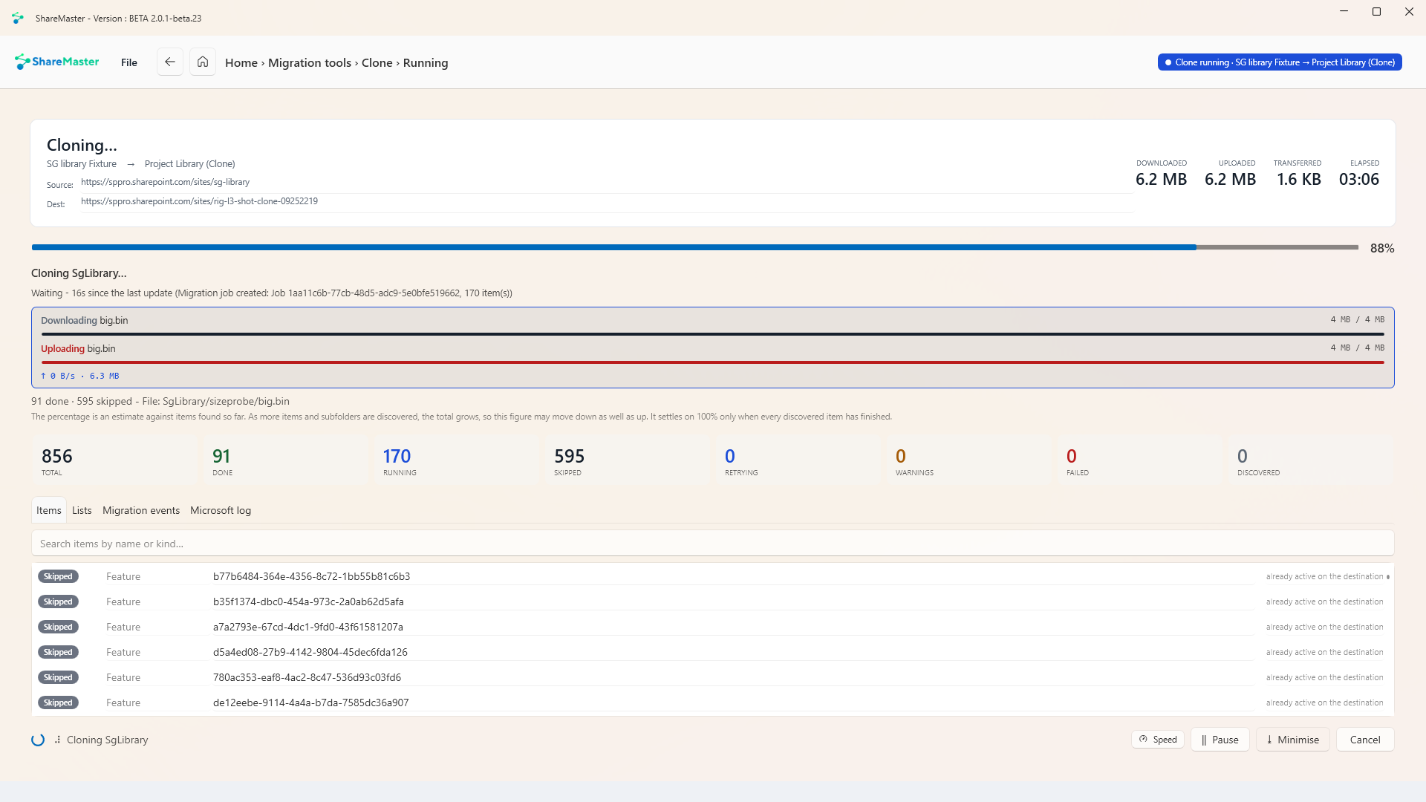
Task: Click the title bar ShareMaster app icon
Action: point(18,18)
